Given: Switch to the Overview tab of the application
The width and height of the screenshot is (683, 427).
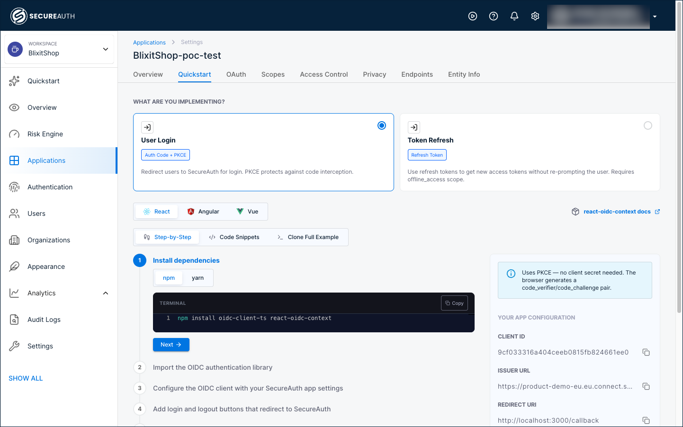Looking at the screenshot, I should pyautogui.click(x=148, y=74).
